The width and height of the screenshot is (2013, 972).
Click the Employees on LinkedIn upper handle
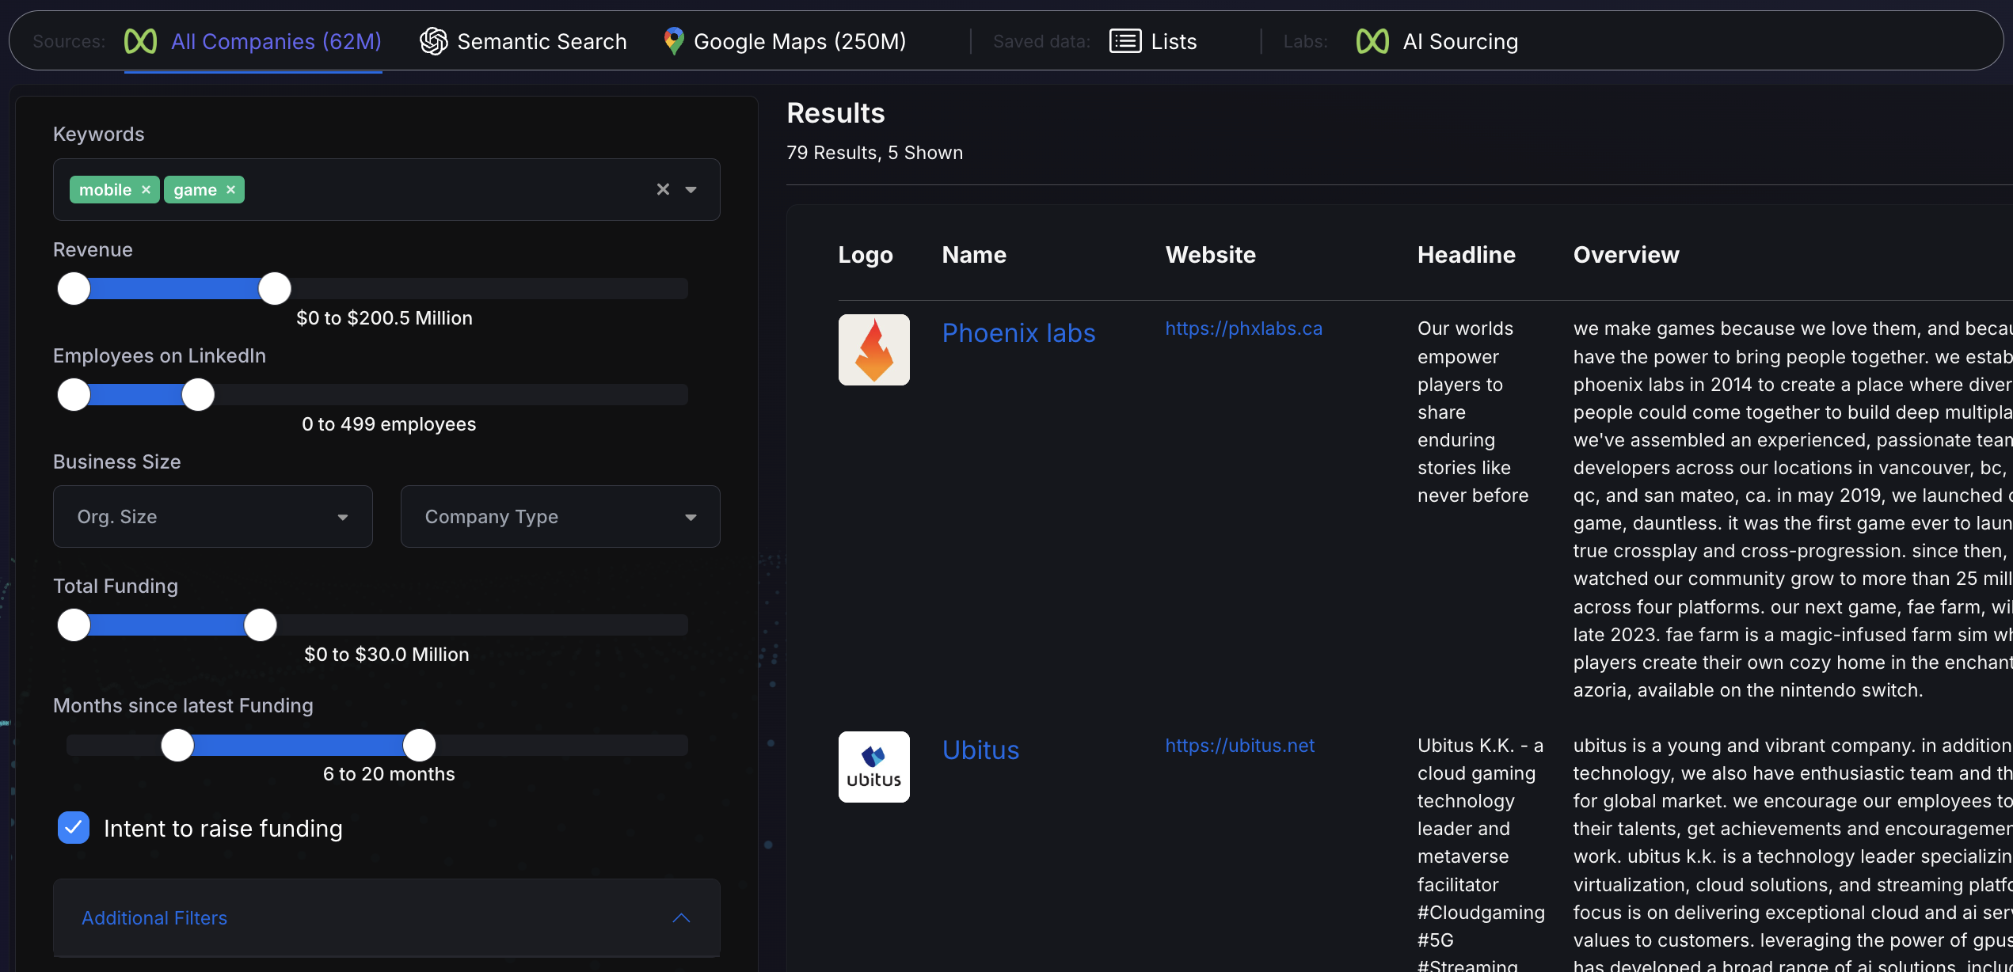pos(198,395)
